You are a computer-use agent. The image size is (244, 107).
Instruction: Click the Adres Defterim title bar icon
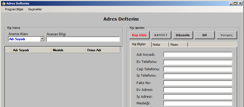click(x=3, y=3)
